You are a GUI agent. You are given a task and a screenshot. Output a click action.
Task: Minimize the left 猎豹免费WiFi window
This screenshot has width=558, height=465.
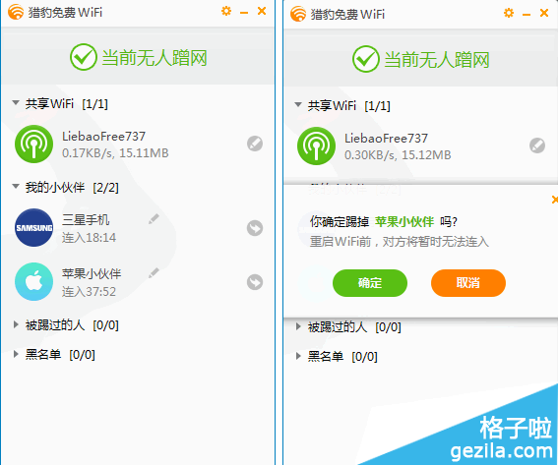pos(244,13)
